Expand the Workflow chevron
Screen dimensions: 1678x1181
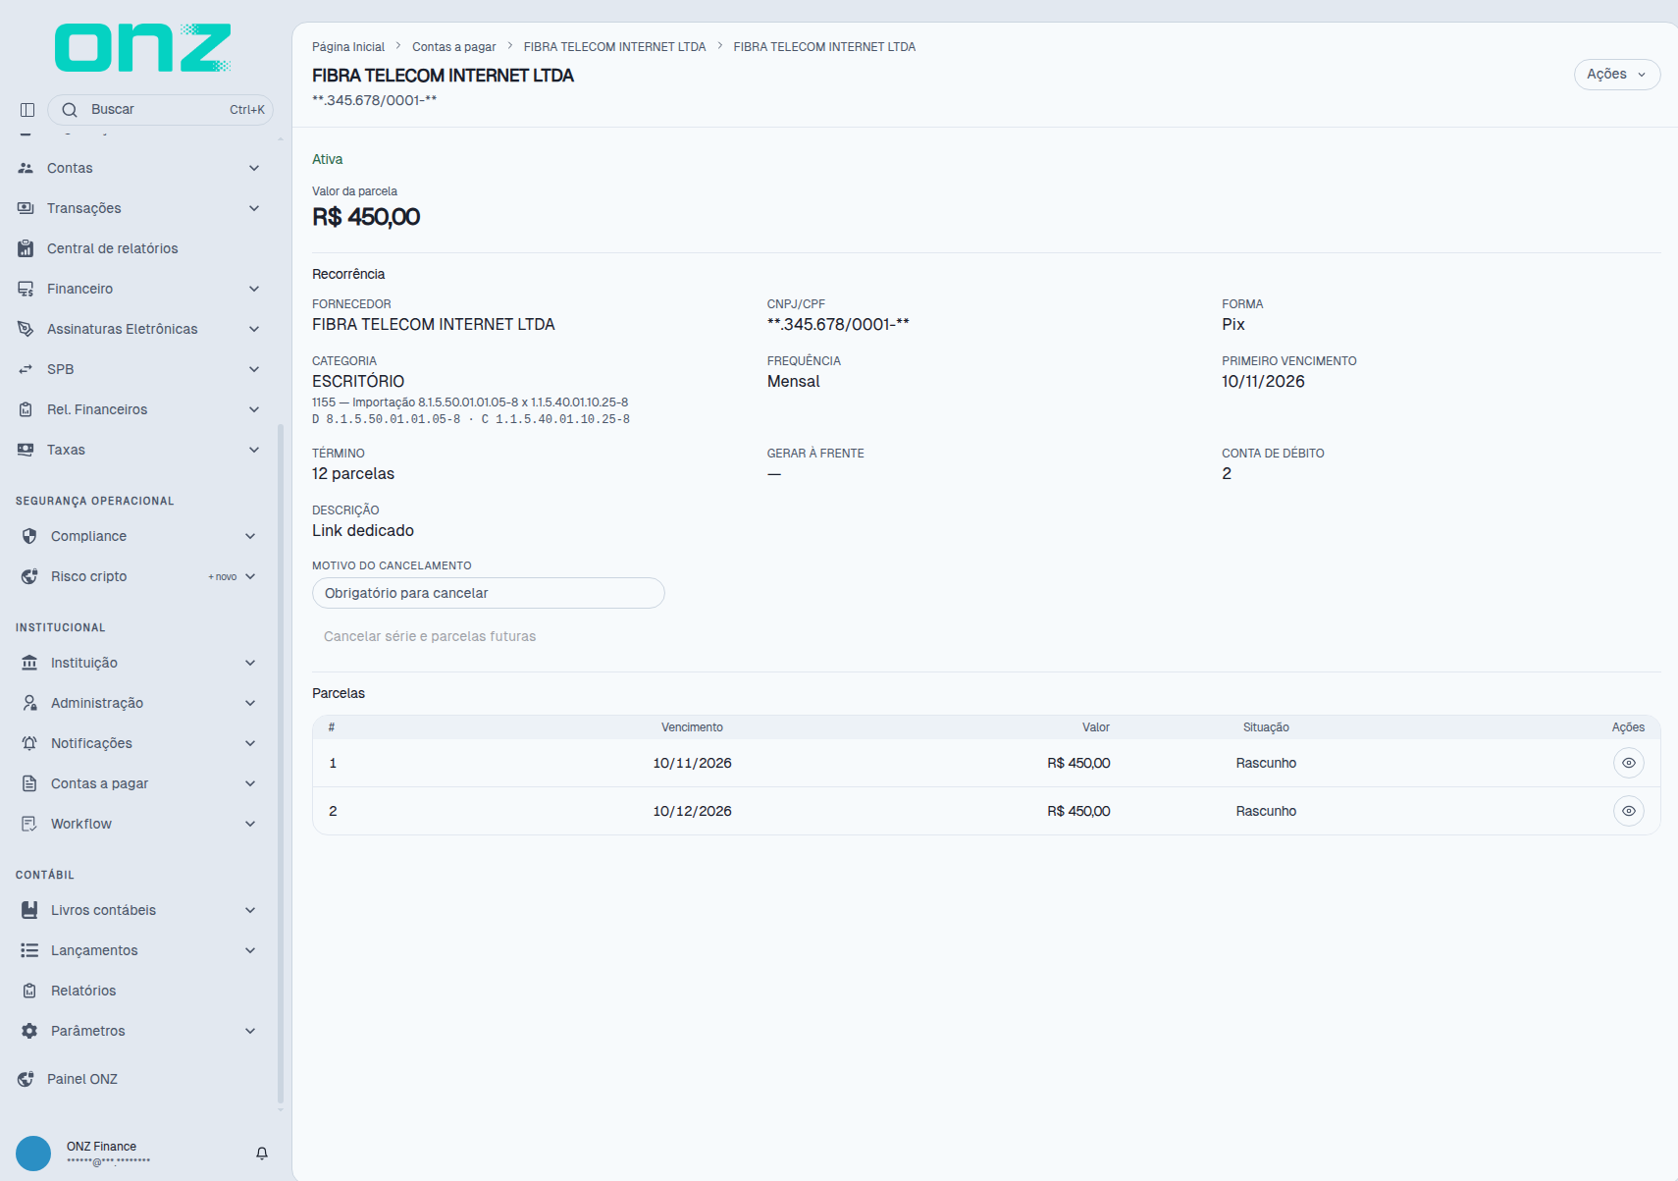(250, 824)
